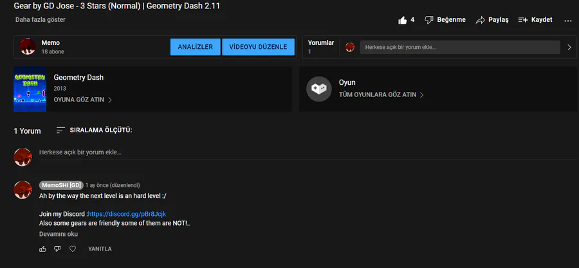
Task: Follow TÜM OYUNLARA GÖZ ATIN link
Action: point(381,94)
